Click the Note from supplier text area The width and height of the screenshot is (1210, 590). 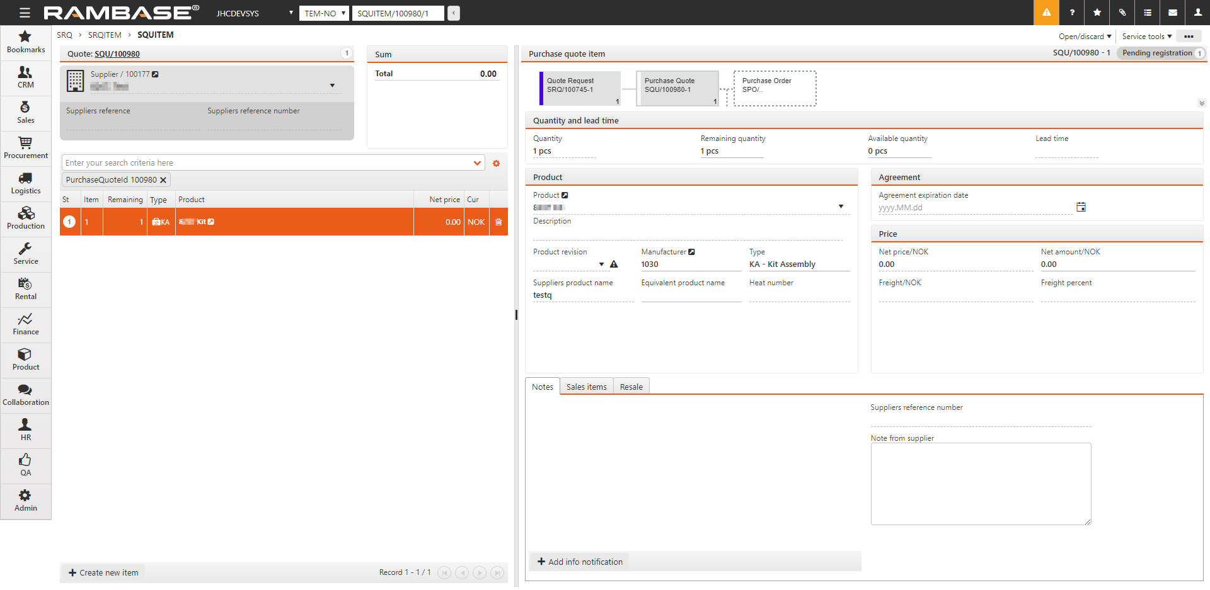click(980, 484)
